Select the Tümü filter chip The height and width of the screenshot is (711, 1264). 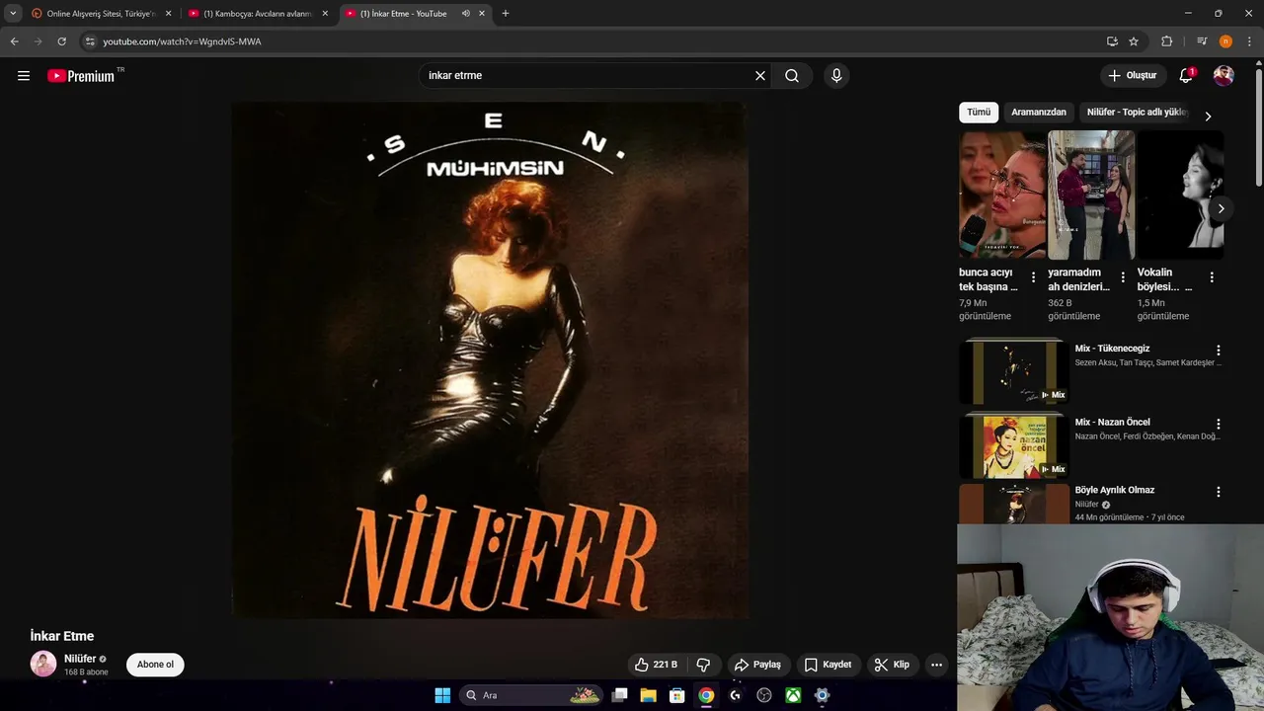(x=979, y=113)
